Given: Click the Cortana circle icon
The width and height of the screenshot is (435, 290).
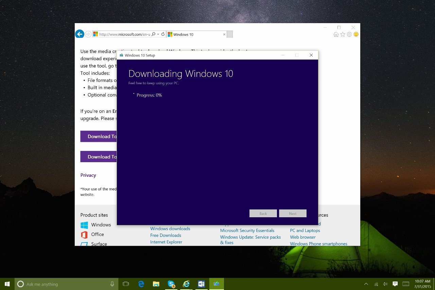Looking at the screenshot, I should [x=20, y=284].
